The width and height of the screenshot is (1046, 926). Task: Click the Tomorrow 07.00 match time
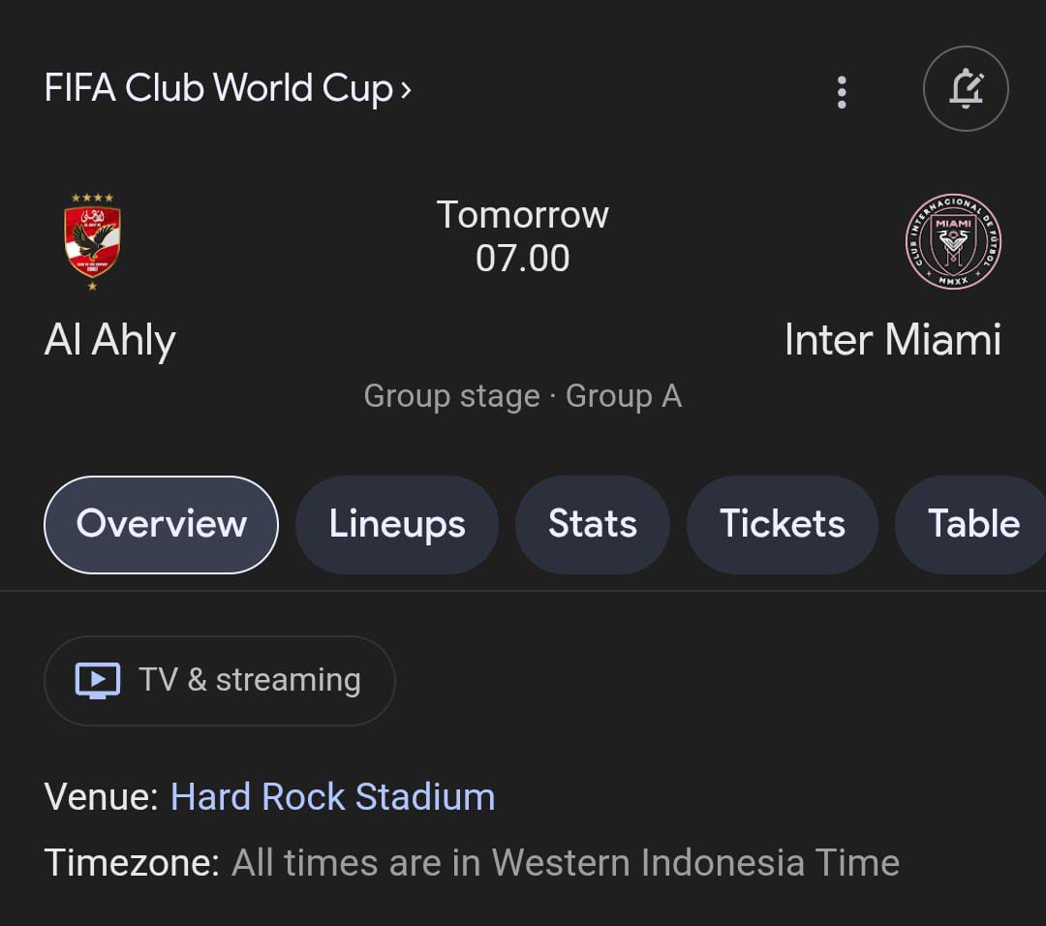523,235
